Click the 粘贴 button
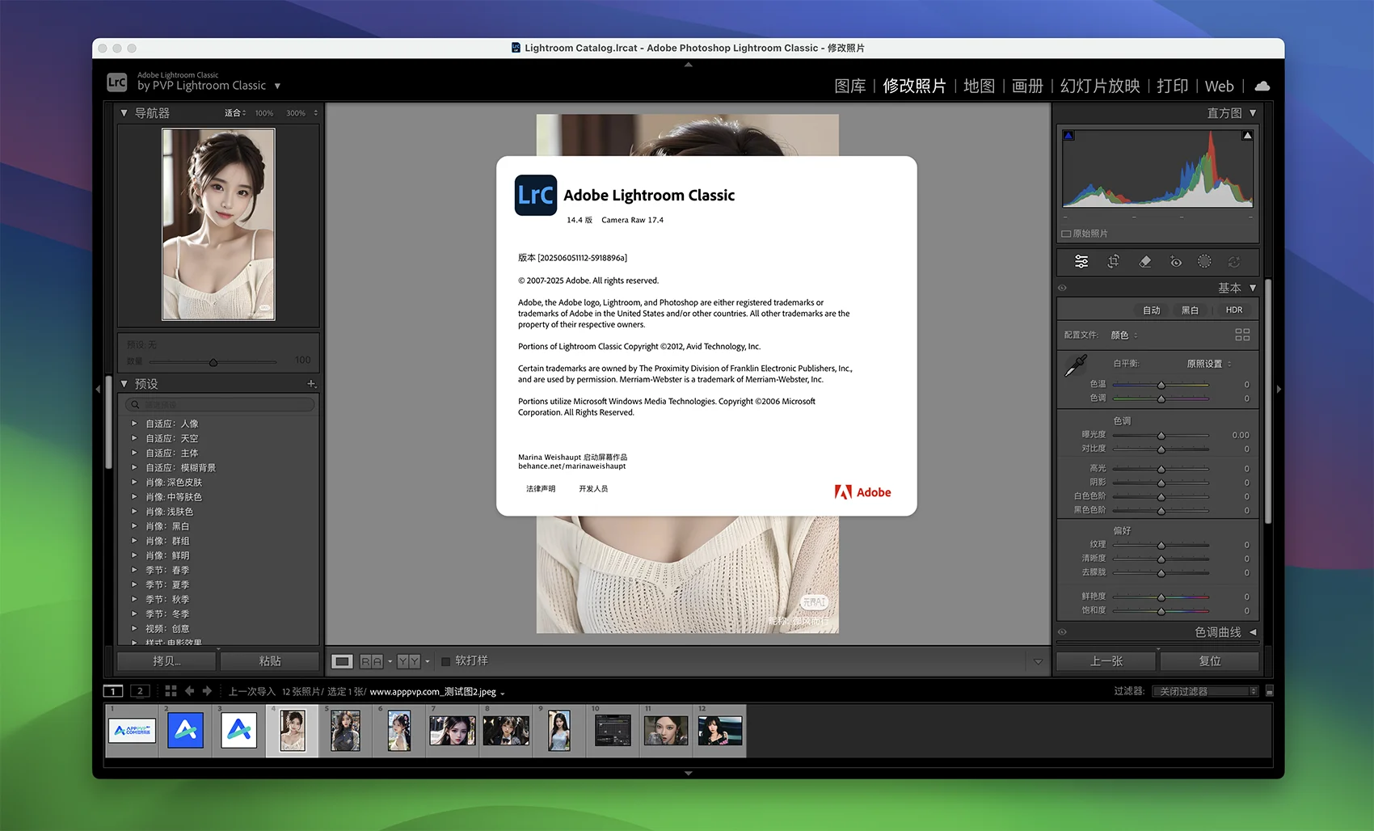1374x831 pixels. click(x=270, y=661)
